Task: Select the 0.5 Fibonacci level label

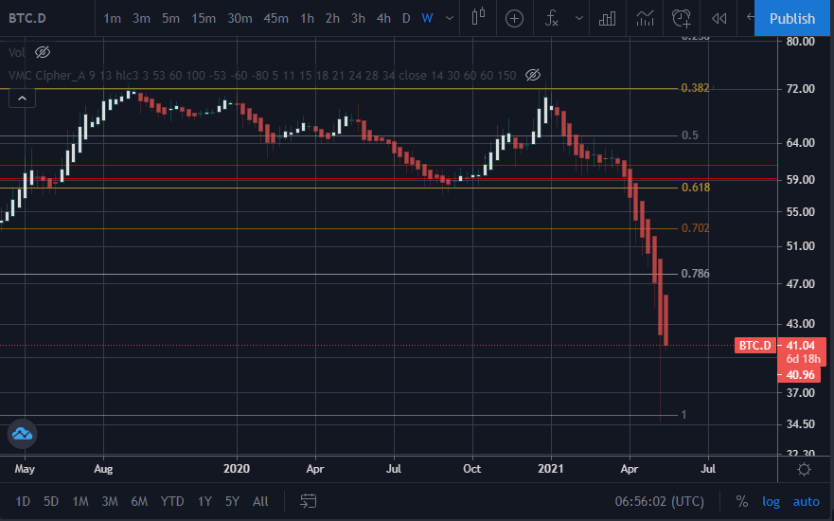Action: (x=690, y=135)
